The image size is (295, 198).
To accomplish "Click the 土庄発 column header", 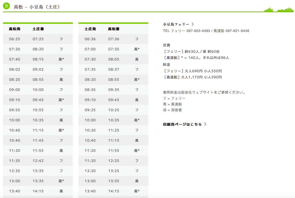I will coord(90,29).
